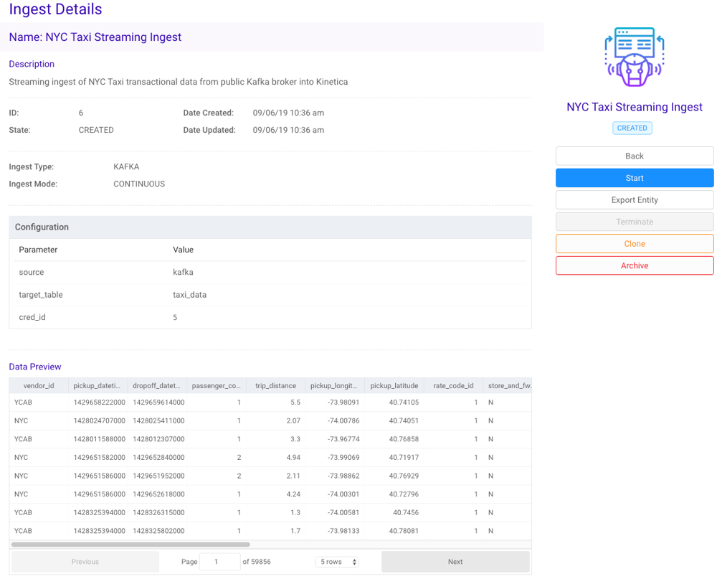The width and height of the screenshot is (717, 579).
Task: Click the page number input field
Action: coord(219,562)
